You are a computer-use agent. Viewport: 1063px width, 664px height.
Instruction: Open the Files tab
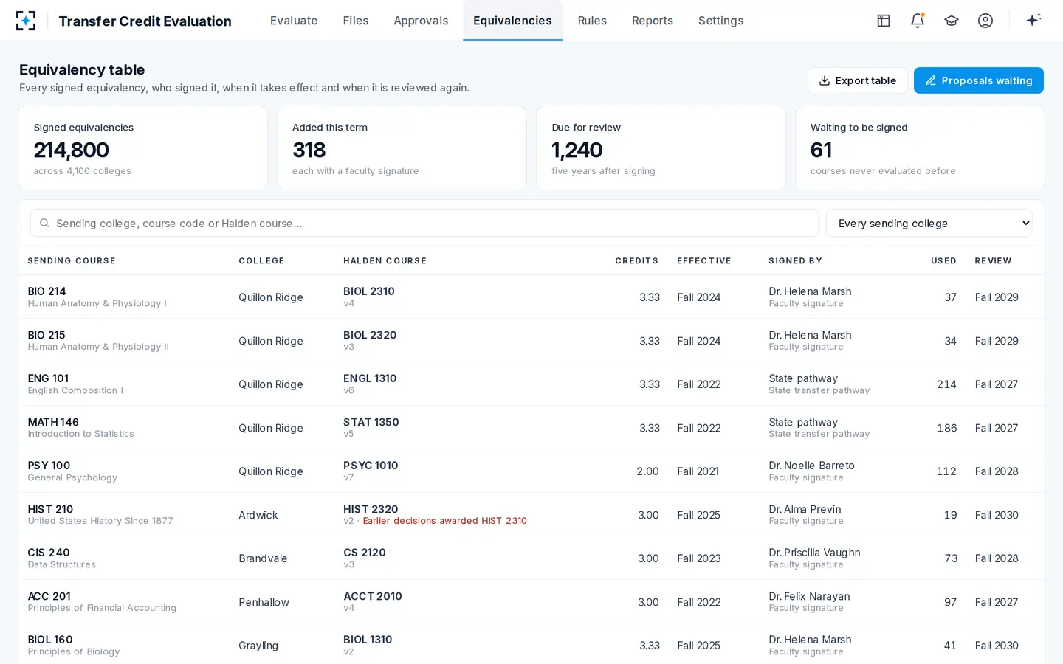[356, 21]
